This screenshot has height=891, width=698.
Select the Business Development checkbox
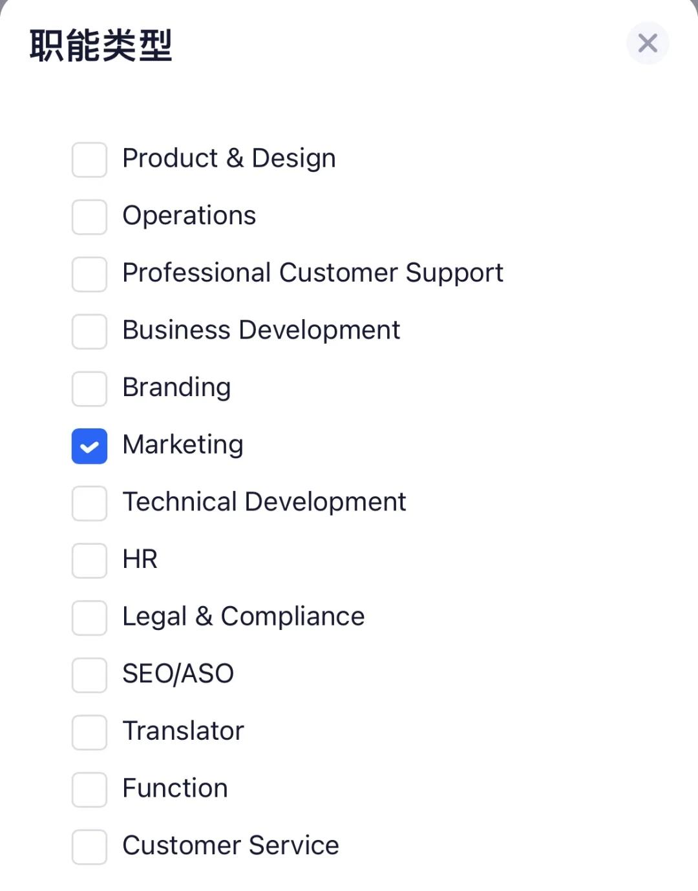click(89, 331)
